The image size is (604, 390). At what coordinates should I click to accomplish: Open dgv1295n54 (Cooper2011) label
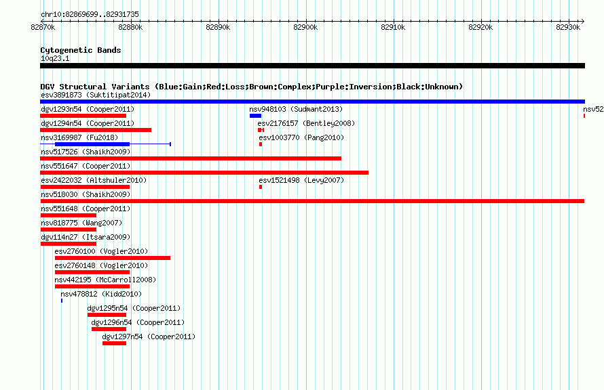pos(134,308)
